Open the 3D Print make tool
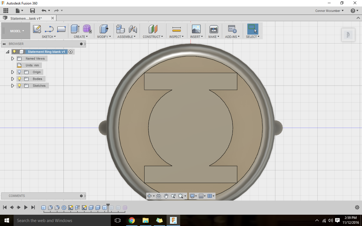The height and width of the screenshot is (226, 362). 214,29
